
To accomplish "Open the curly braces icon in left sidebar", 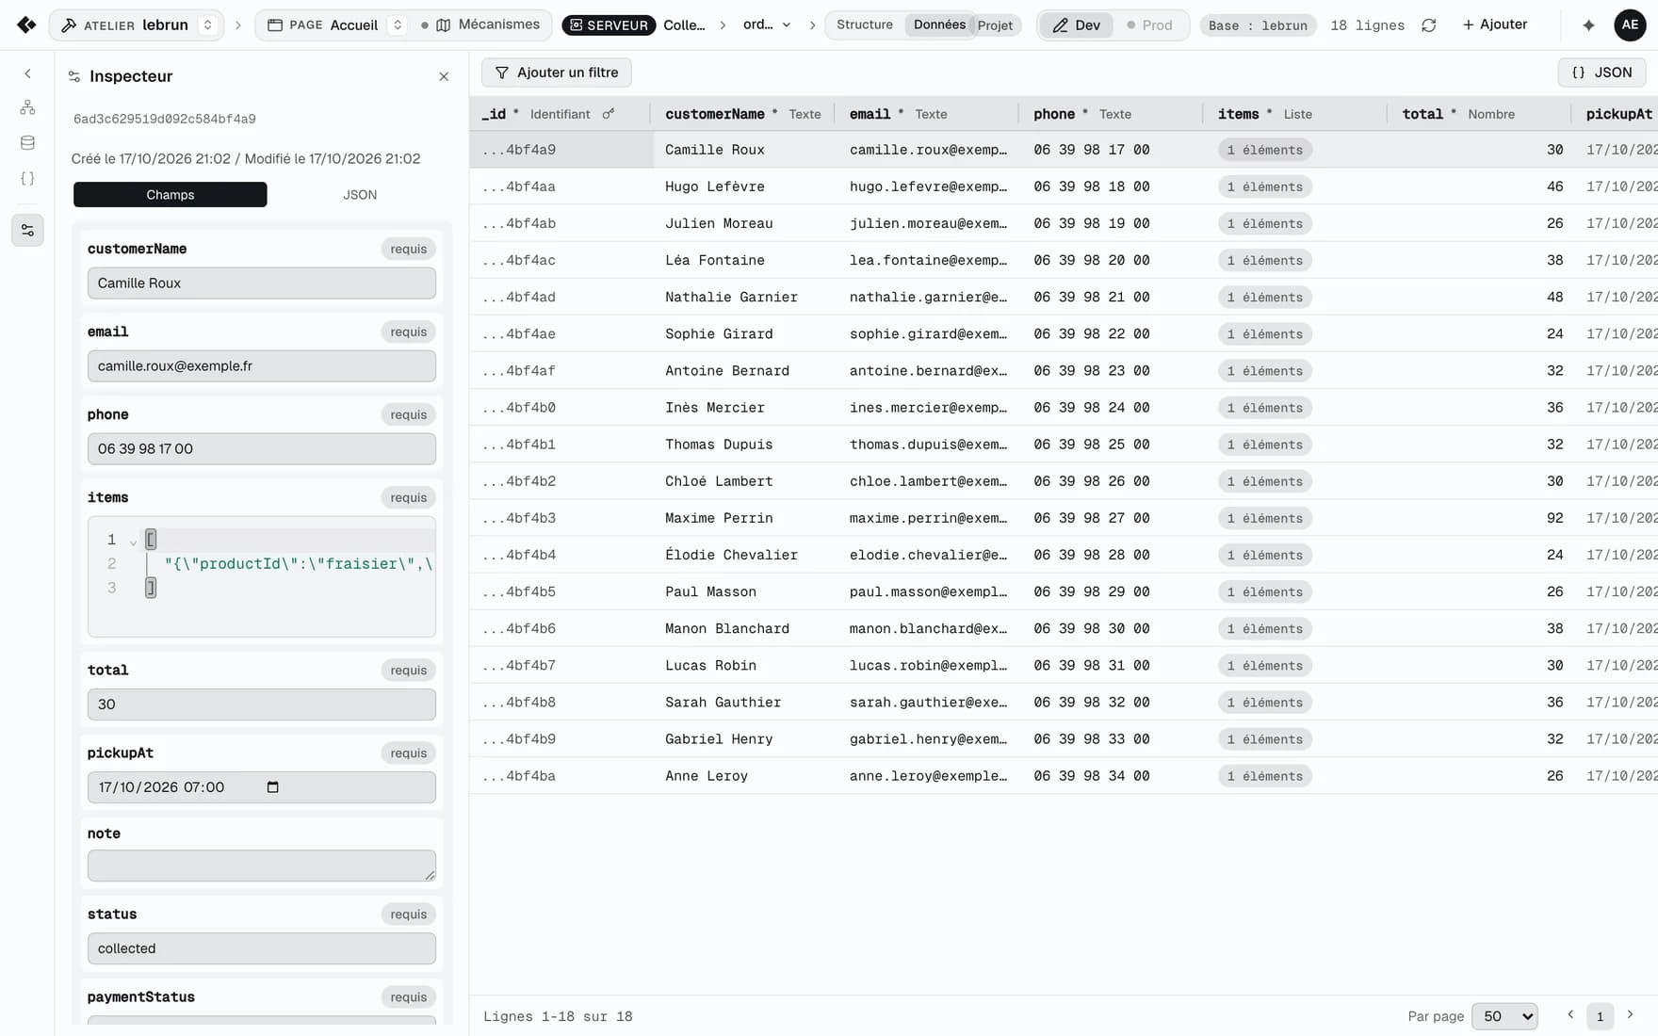I will pos(27,179).
